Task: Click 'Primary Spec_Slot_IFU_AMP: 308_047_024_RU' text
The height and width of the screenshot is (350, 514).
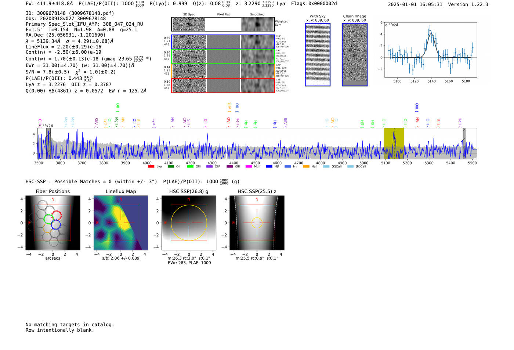Action: pos(84,24)
